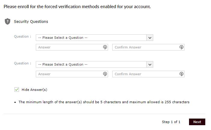Click lock icon in first question's Confirm Answer field
211x130 pixels.
182,47
